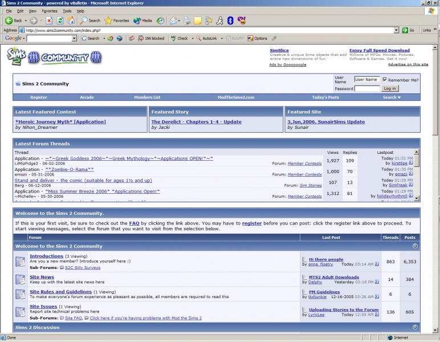Viewport: 440px width, 342px height.
Task: Click scroll down arrow in Latest Forum Threads
Action: [417, 198]
